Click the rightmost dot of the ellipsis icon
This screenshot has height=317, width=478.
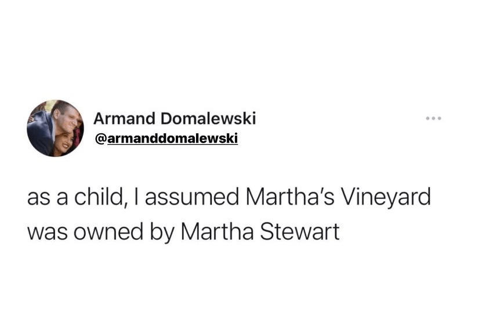(440, 119)
